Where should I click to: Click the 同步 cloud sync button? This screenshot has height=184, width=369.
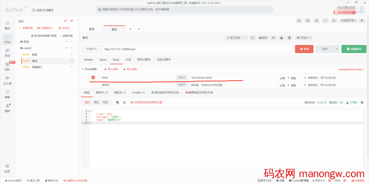click(263, 38)
